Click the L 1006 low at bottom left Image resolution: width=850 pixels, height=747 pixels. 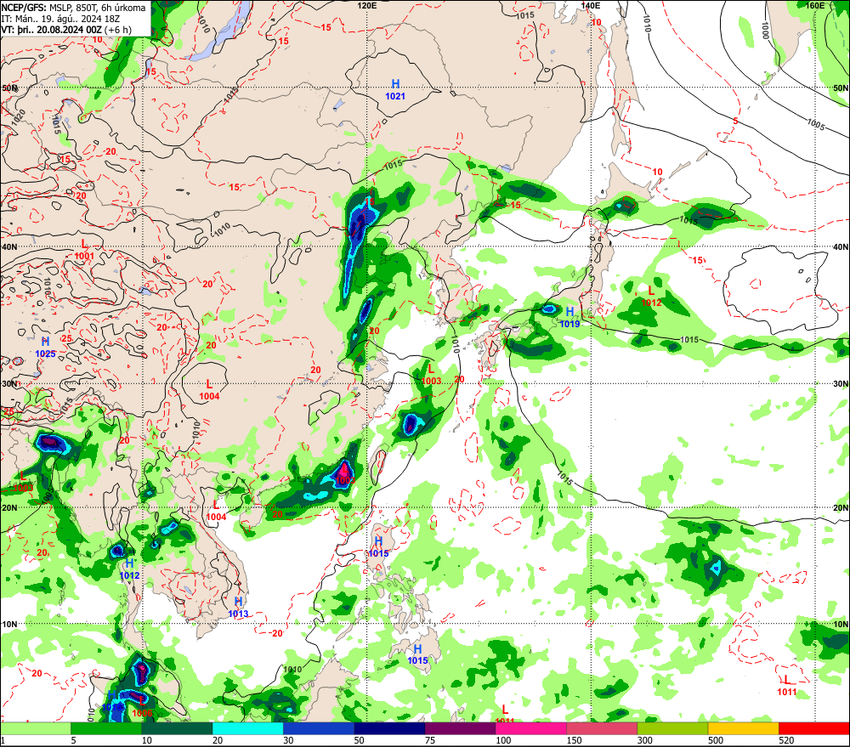click(x=142, y=707)
